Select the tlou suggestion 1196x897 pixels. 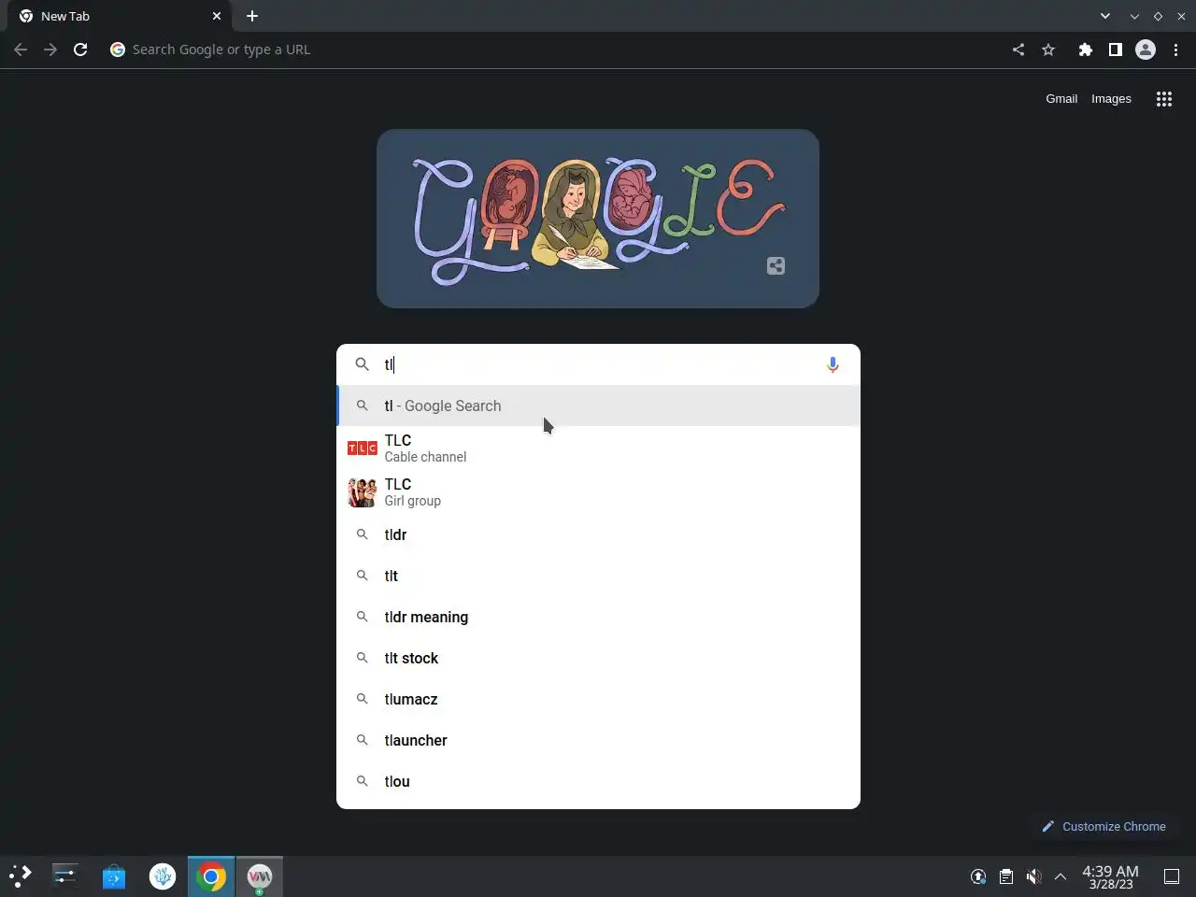tap(598, 781)
